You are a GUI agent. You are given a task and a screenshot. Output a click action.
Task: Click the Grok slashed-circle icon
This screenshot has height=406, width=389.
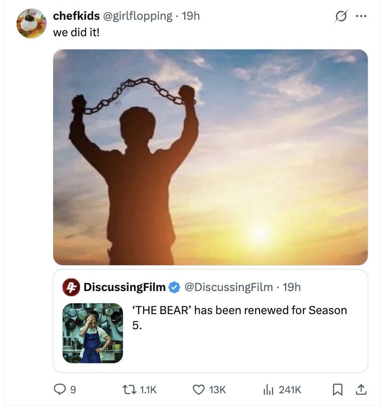(341, 16)
